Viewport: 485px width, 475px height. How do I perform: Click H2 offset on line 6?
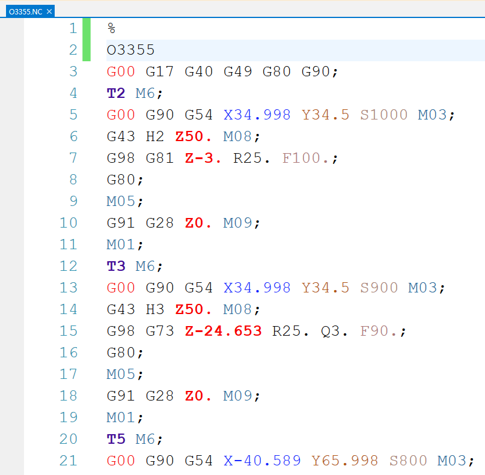(x=154, y=136)
